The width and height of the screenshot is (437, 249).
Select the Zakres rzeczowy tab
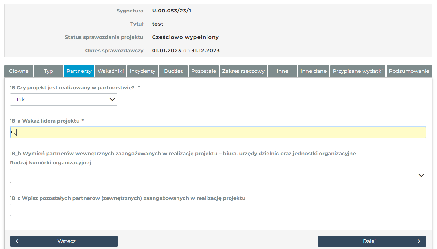coord(243,71)
